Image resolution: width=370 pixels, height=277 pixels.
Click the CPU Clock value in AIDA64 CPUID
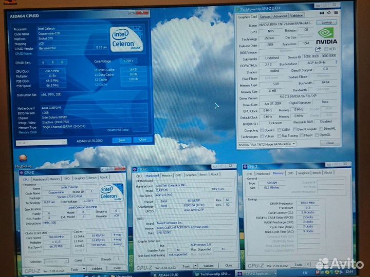pyautogui.click(x=52, y=71)
